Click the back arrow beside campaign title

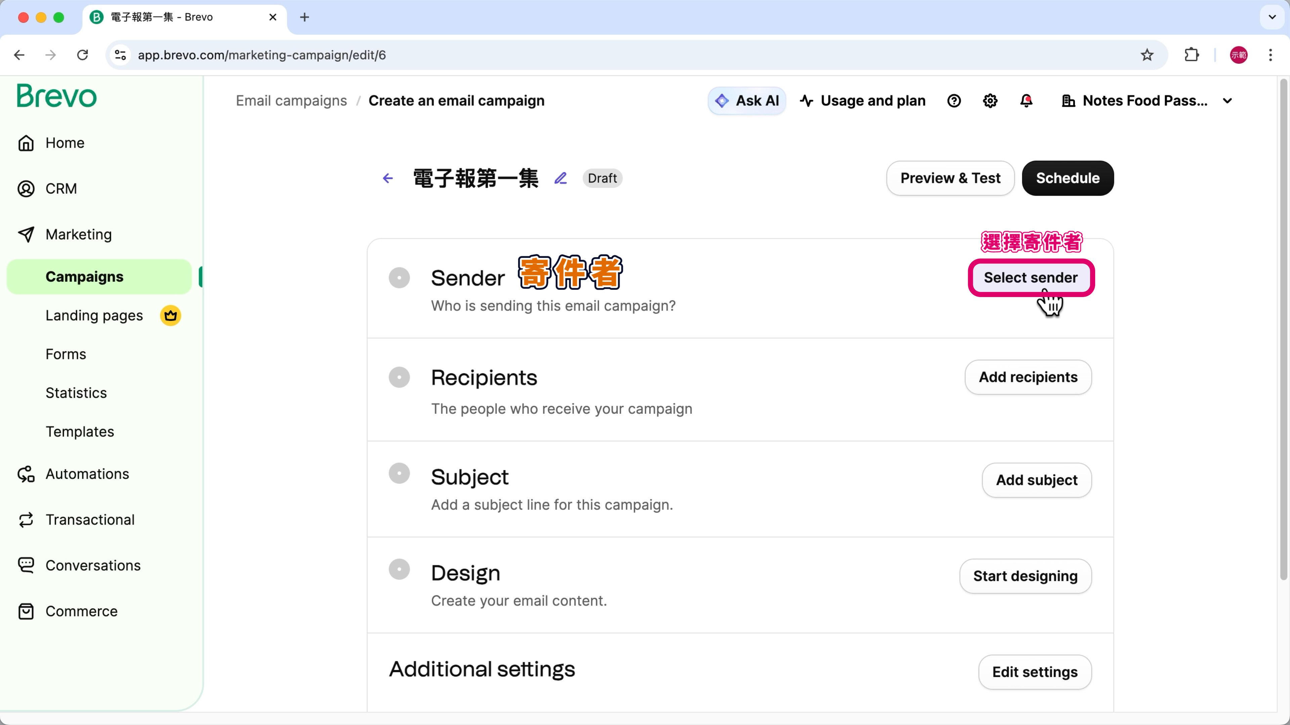388,178
